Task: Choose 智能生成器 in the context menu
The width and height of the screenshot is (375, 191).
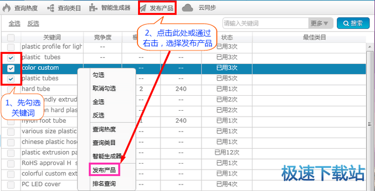Action: point(106,156)
